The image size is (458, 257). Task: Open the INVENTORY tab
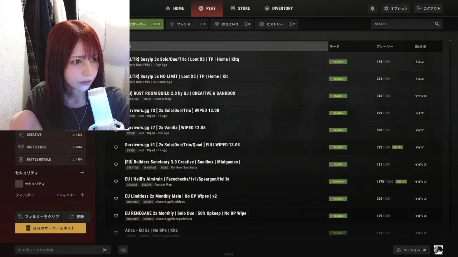[279, 8]
